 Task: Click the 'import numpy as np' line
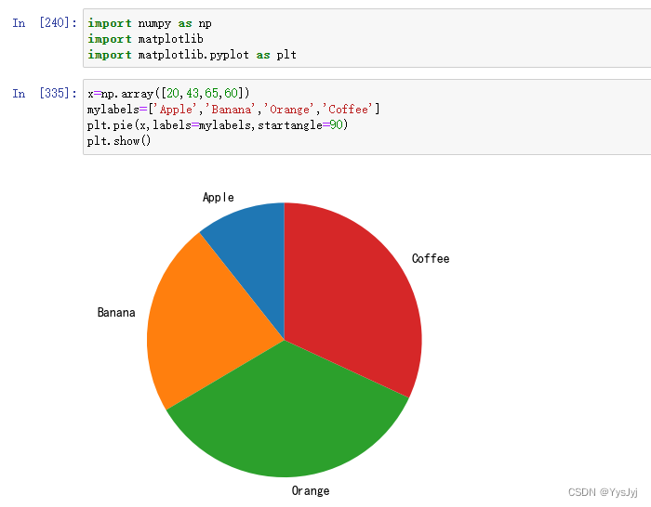(x=150, y=23)
